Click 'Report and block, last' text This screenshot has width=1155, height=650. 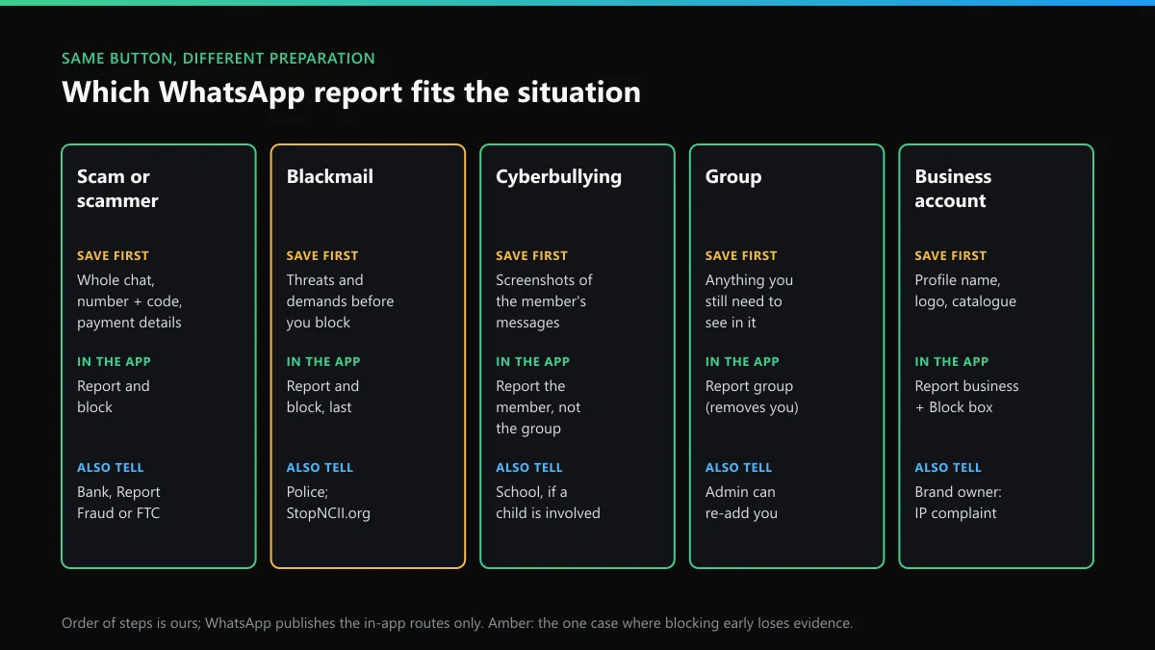pyautogui.click(x=322, y=397)
